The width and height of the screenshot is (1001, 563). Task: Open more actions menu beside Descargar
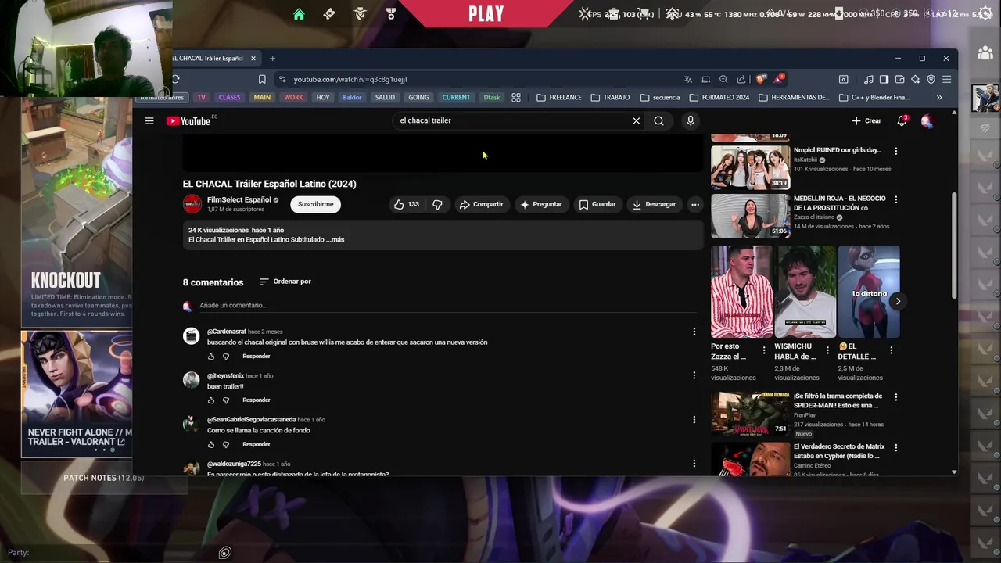694,204
